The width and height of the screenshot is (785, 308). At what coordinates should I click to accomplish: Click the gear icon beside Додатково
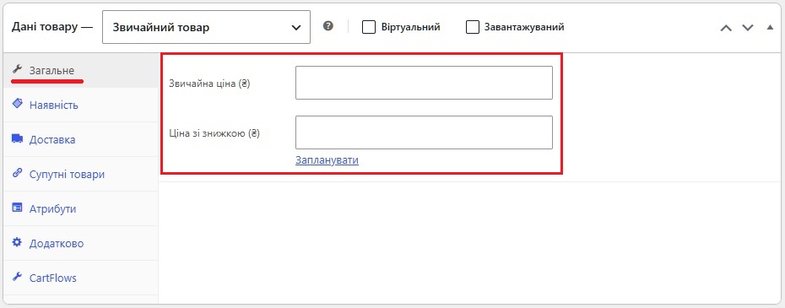[17, 242]
